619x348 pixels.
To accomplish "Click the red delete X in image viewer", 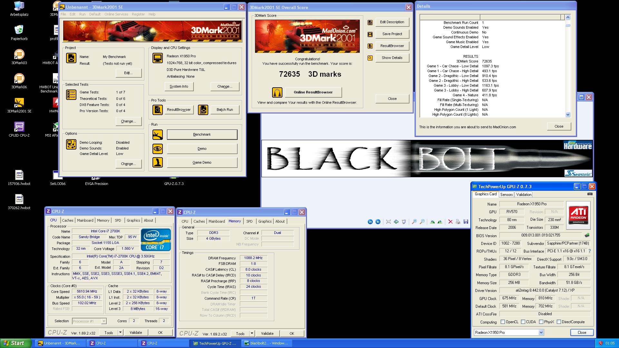I will click(x=450, y=222).
